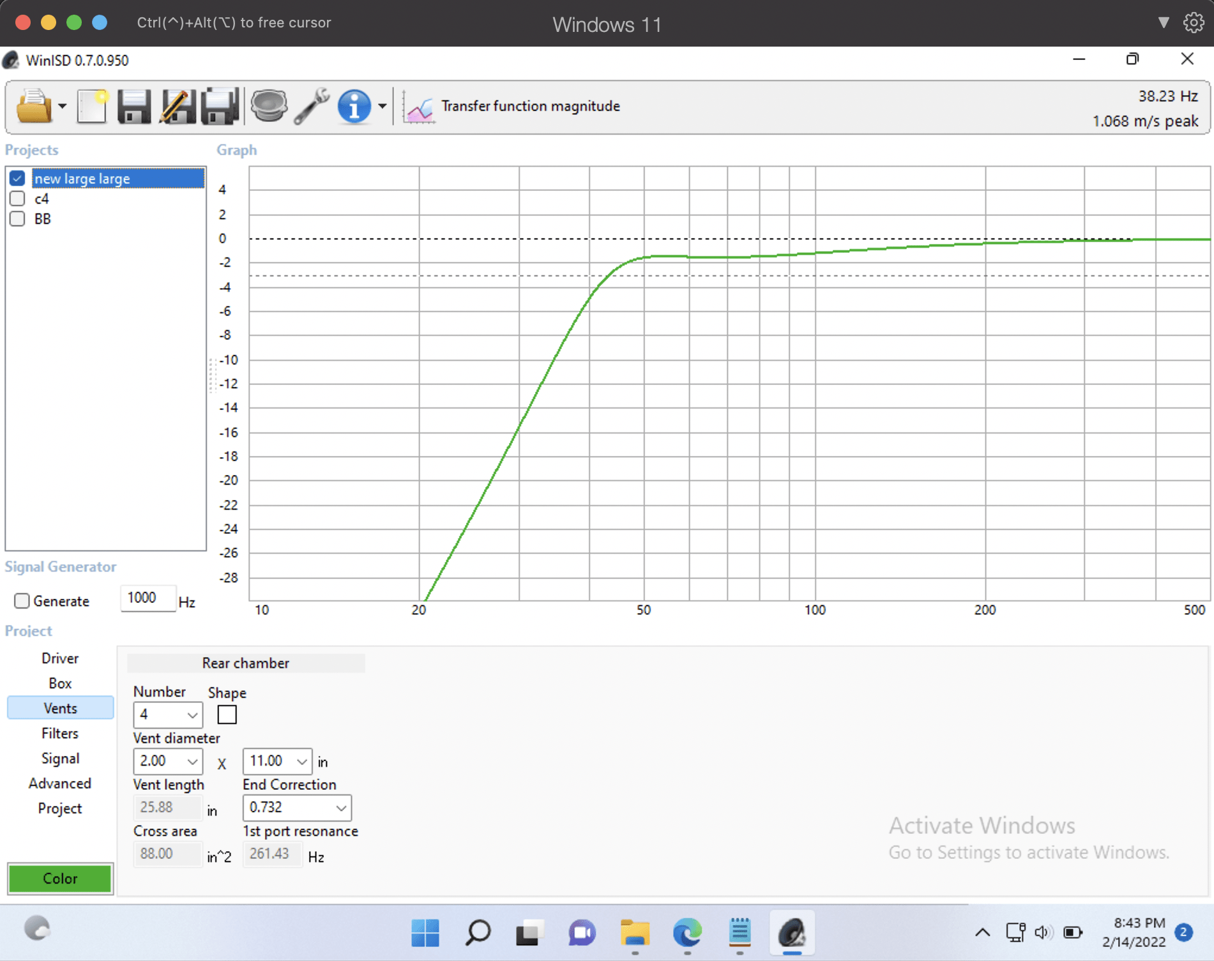This screenshot has height=961, width=1214.
Task: Switch to the Box tab
Action: click(x=60, y=683)
